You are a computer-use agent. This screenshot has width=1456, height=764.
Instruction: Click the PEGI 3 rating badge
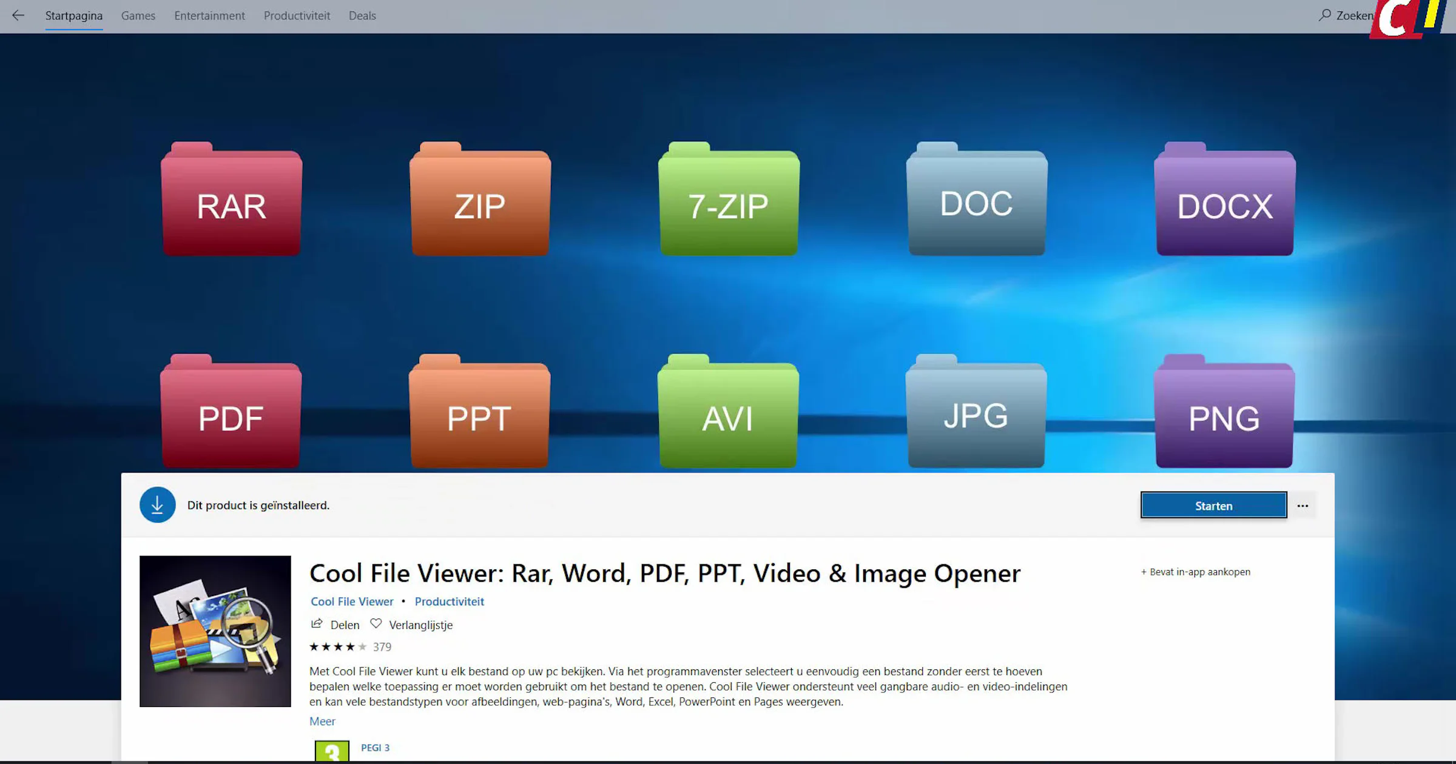(x=332, y=751)
